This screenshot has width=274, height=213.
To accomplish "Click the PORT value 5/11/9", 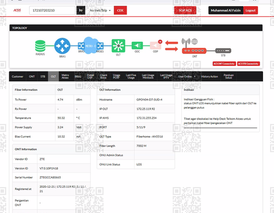I will 141,127.
